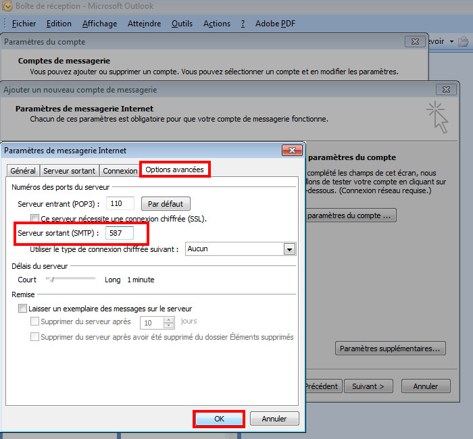Toggle Supprimer du serveur après checkbox
473x439 pixels.
[34, 321]
